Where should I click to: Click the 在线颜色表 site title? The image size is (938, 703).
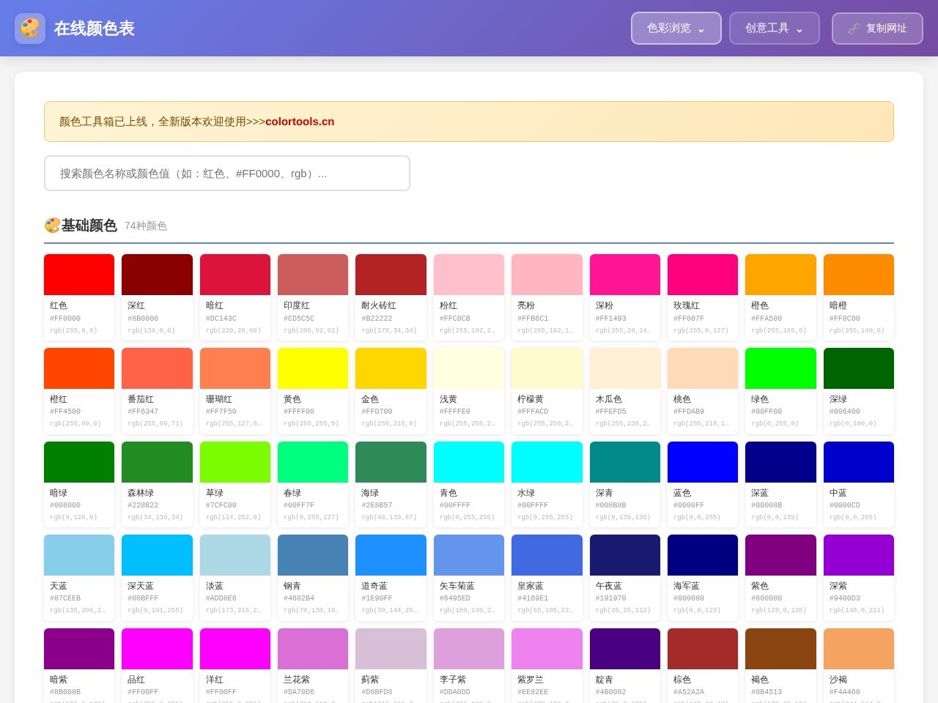95,29
